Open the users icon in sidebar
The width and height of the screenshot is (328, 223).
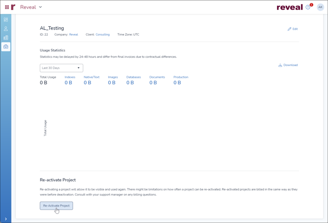6,29
